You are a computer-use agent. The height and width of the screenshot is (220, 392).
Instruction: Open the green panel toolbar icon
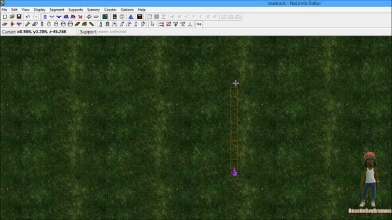tap(105, 16)
